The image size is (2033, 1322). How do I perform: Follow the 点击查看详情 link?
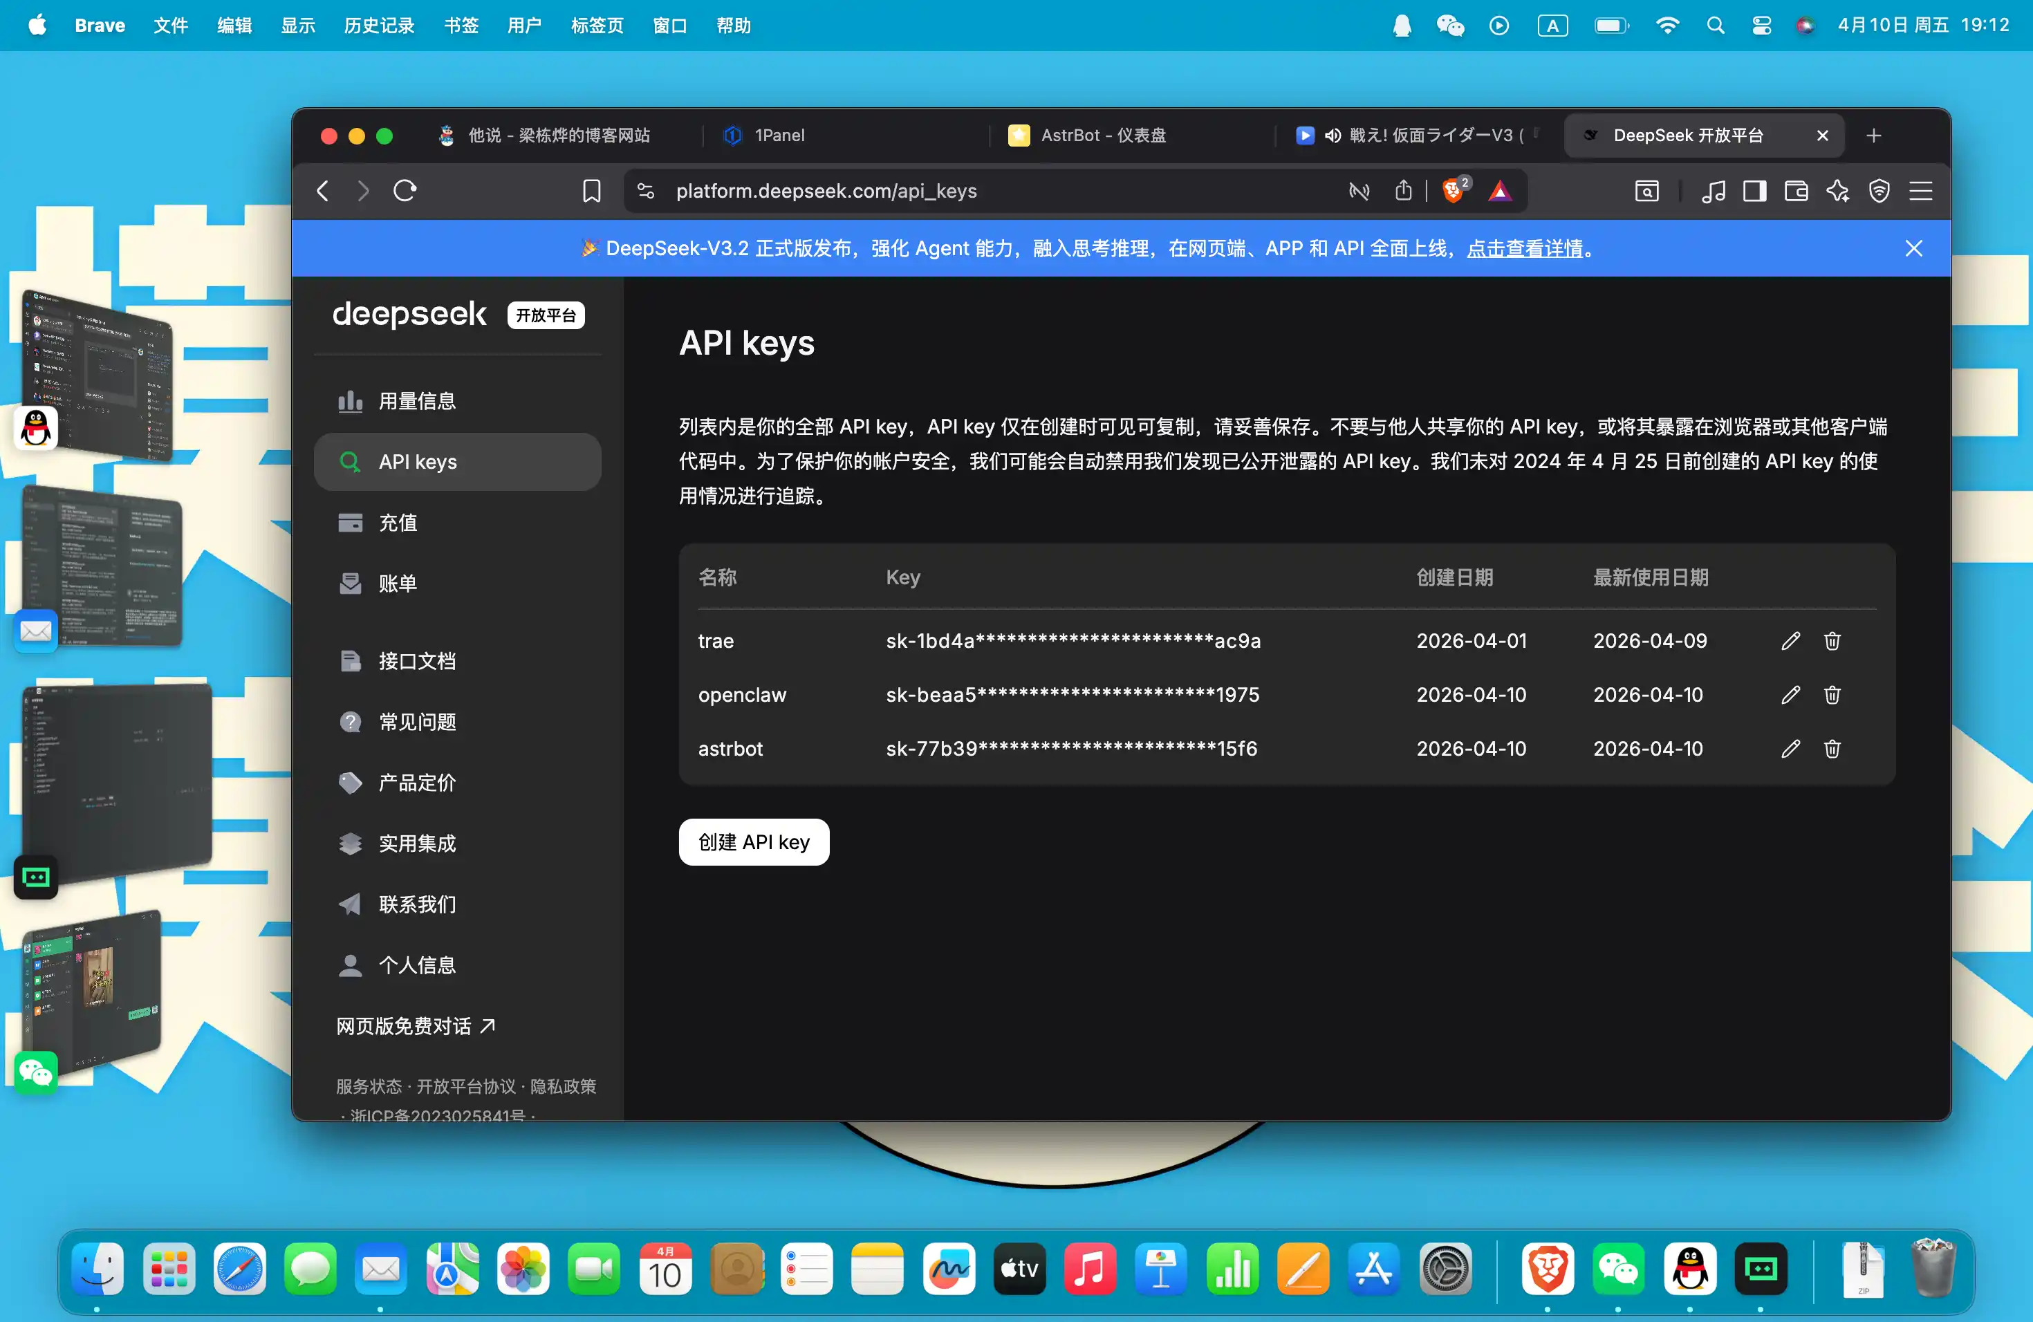(1524, 248)
